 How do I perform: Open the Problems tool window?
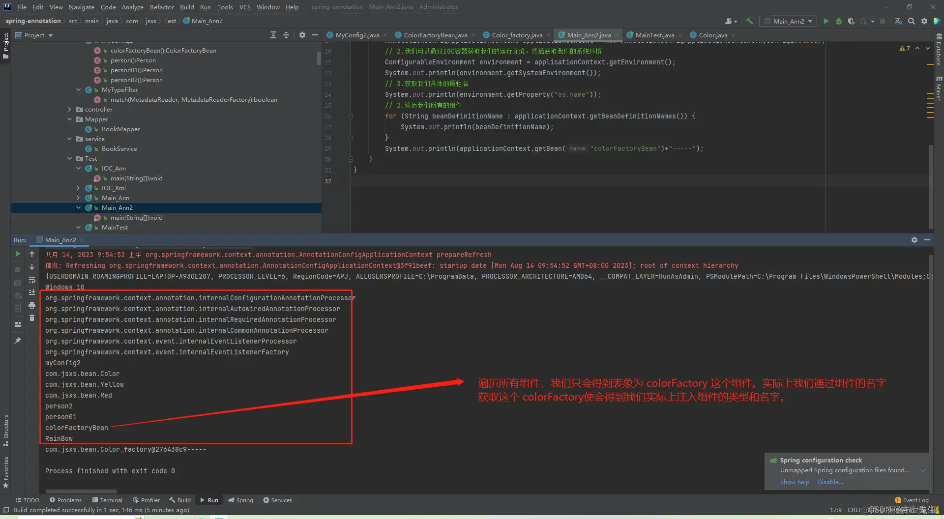tap(65, 500)
